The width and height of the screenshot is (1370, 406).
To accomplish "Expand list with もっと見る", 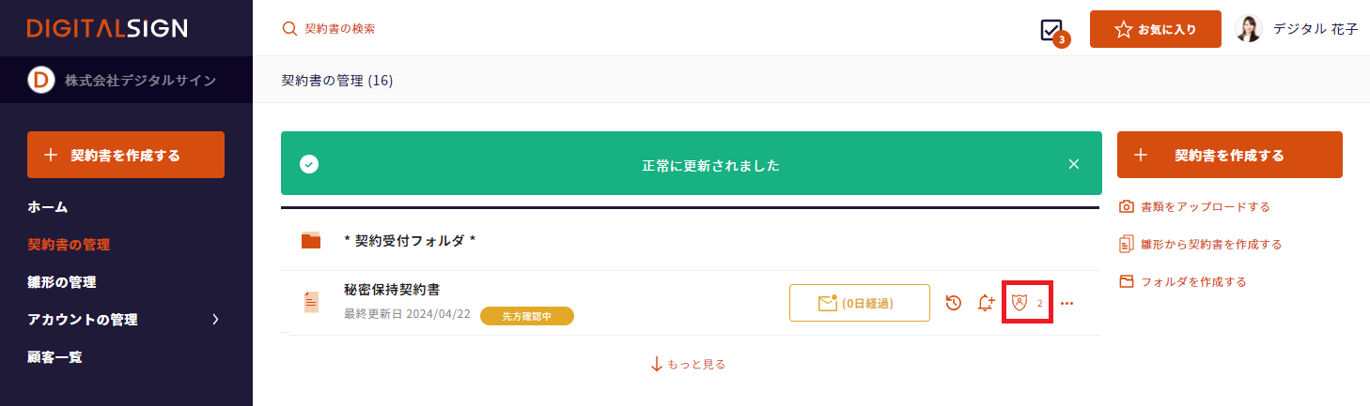I will point(688,364).
